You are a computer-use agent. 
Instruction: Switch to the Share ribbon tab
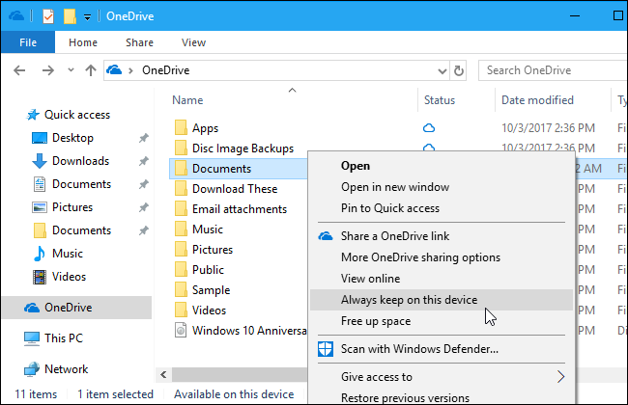pos(139,42)
